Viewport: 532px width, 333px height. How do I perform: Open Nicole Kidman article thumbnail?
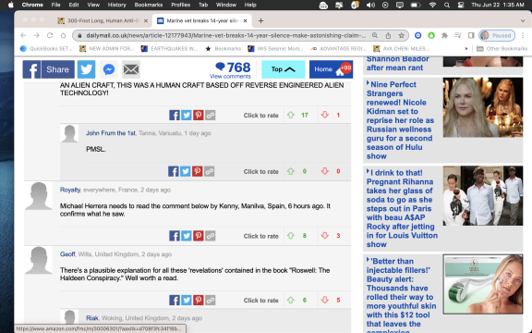(x=483, y=107)
